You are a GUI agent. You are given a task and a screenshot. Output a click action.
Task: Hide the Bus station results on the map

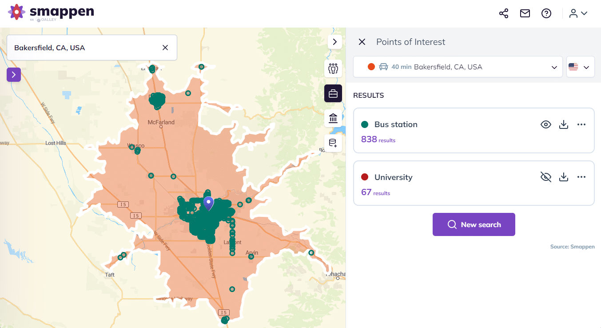pyautogui.click(x=545, y=124)
